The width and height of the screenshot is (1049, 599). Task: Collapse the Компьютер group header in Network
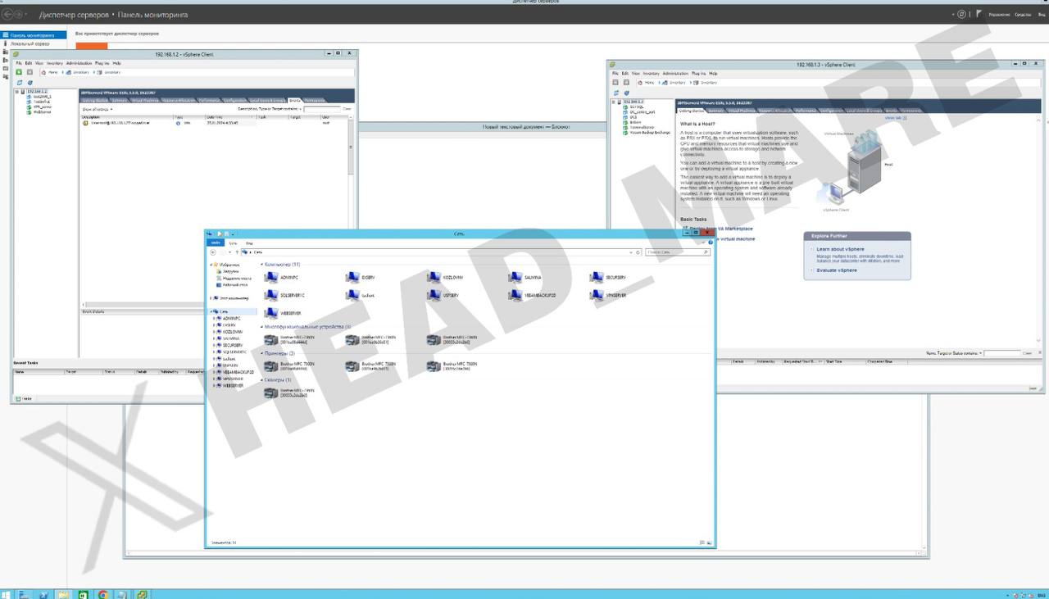[262, 265]
